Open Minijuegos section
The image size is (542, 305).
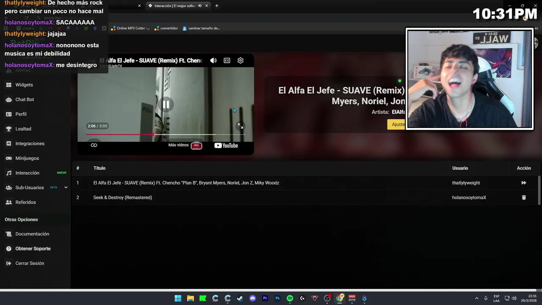[x=27, y=158]
